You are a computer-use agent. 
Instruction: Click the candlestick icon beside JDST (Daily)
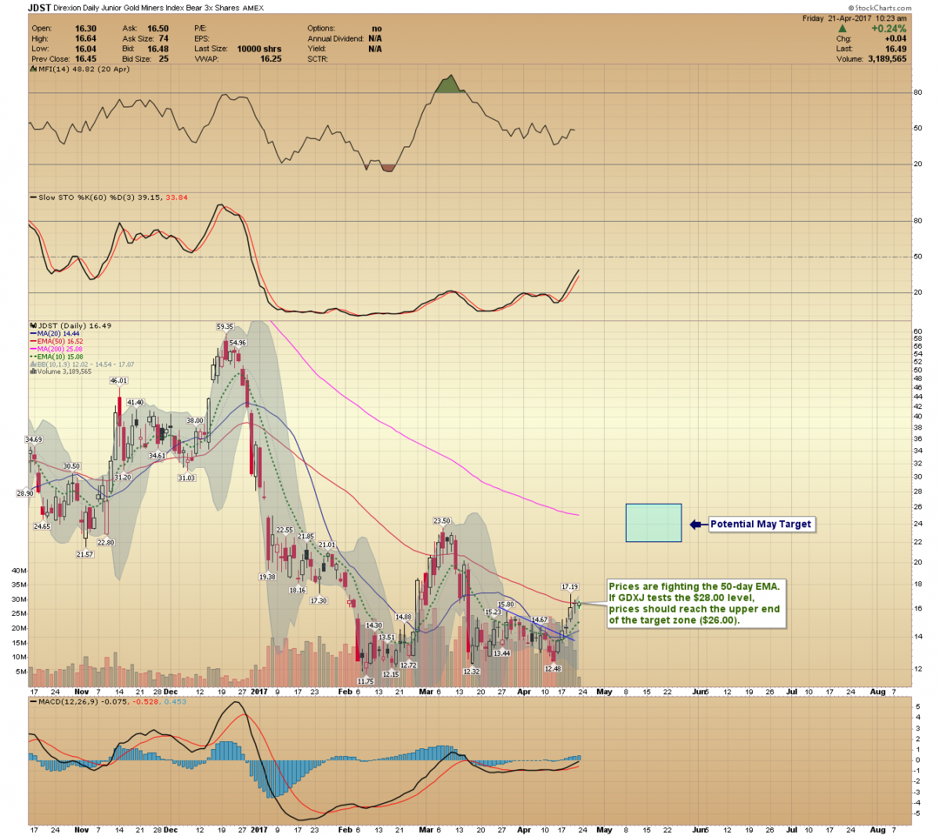tap(33, 326)
